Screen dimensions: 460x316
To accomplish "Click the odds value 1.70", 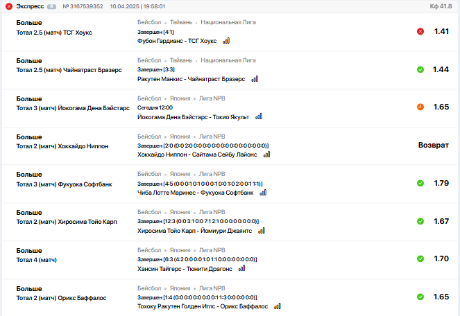I will point(441,259).
